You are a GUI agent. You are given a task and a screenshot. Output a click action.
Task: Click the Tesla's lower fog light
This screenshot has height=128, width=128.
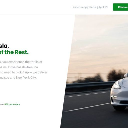pyautogui.click(x=114, y=96)
